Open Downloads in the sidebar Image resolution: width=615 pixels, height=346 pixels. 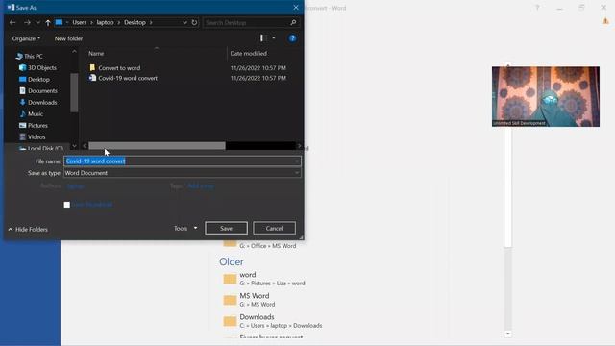42,103
